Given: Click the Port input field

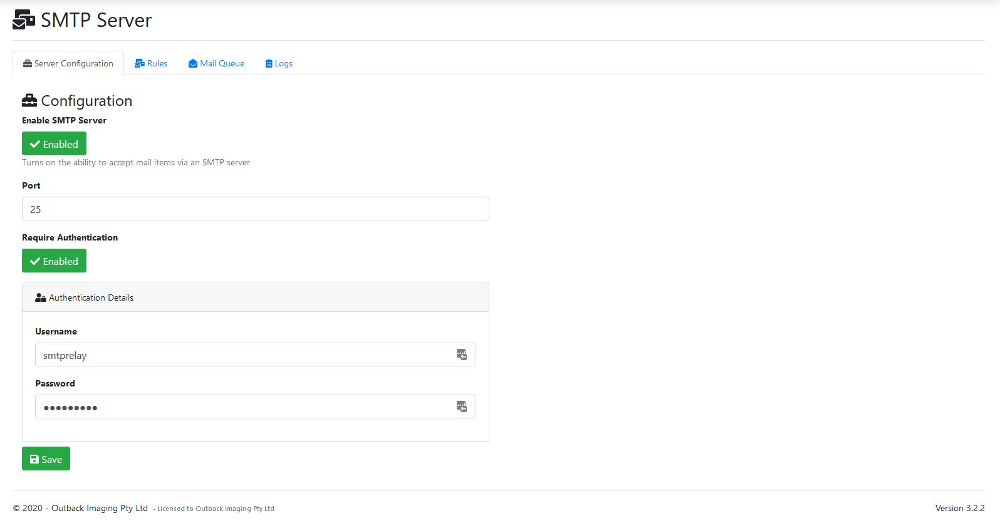Looking at the screenshot, I should [x=255, y=209].
